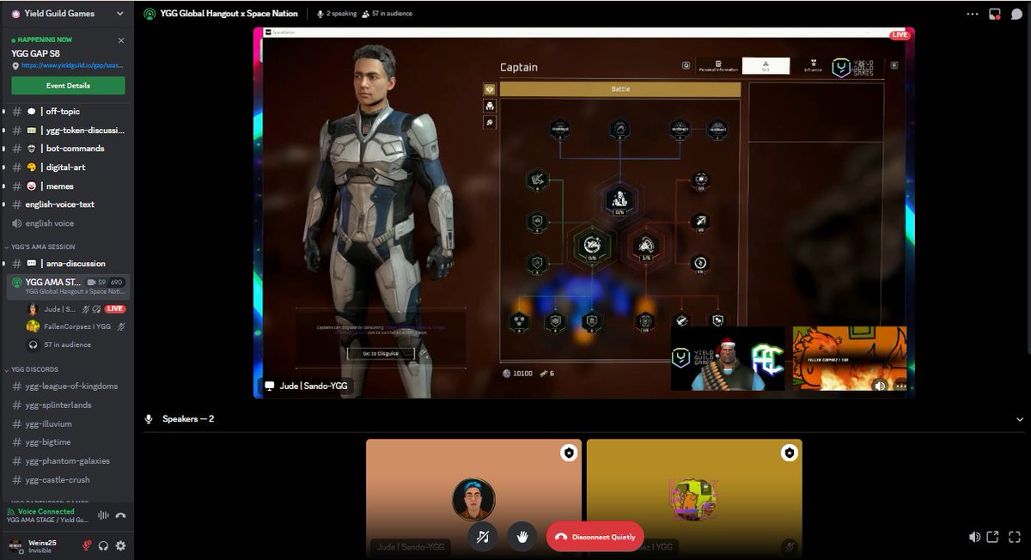Click the Battle tab in stream
This screenshot has width=1031, height=560.
[x=620, y=89]
